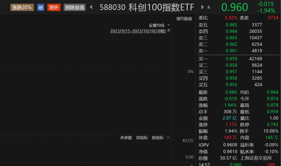Click the 453万 volume axis label
The height and width of the screenshot is (166, 281).
pos(188,140)
